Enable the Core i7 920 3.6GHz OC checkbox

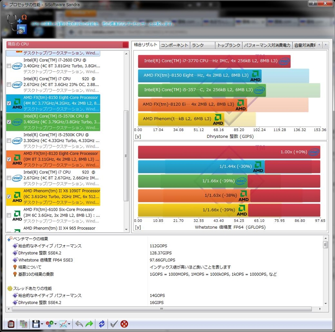click(9, 85)
